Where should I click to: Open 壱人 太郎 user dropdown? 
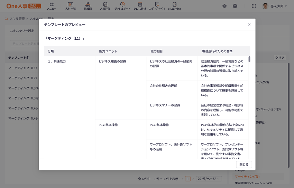279,6
